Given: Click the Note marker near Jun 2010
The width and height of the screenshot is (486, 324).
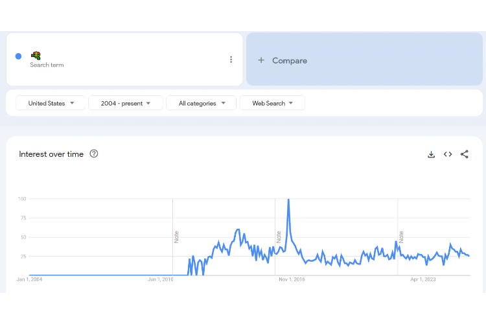Looking at the screenshot, I should tap(176, 237).
